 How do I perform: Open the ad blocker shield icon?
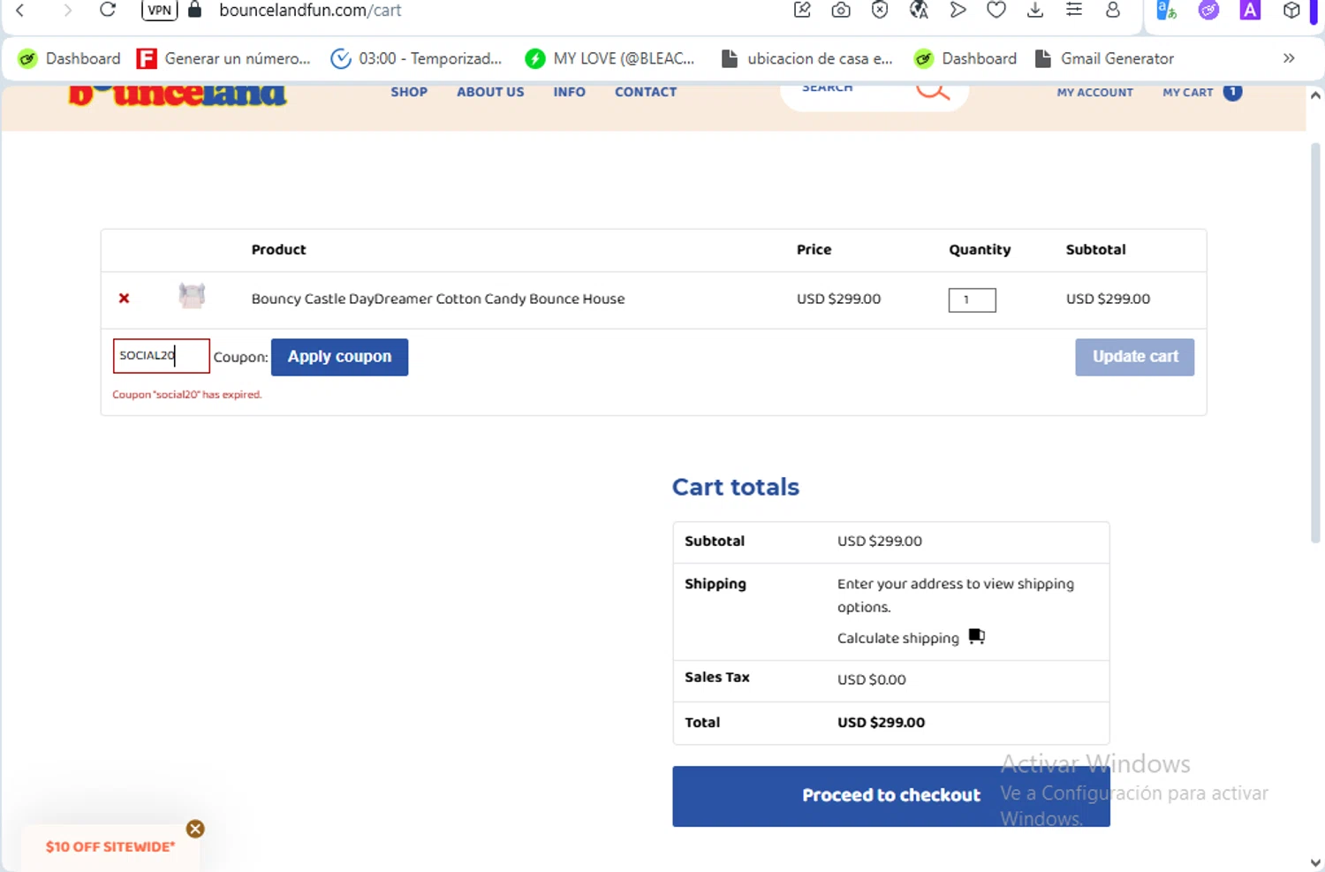(x=880, y=11)
